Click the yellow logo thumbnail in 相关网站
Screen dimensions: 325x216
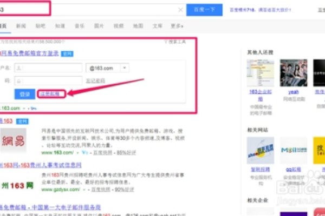pyautogui.click(x=319, y=151)
